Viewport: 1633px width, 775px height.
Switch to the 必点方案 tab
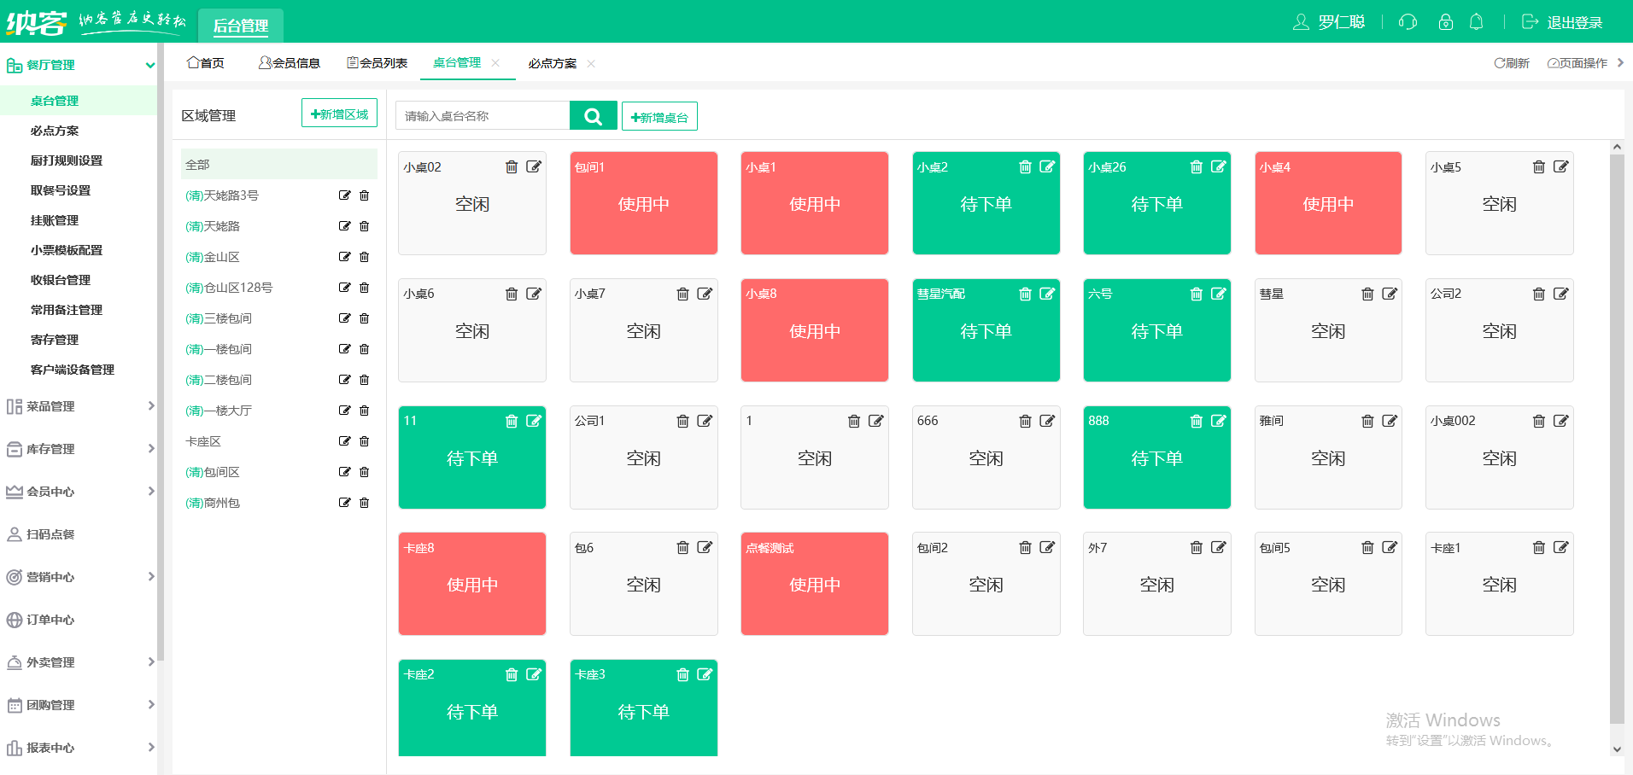552,63
